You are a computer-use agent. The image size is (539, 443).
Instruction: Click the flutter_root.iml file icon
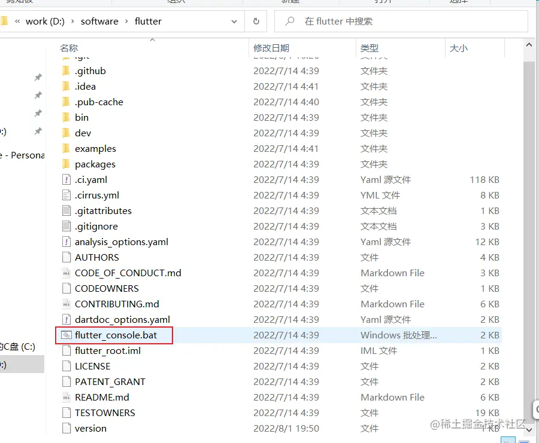[x=66, y=350]
